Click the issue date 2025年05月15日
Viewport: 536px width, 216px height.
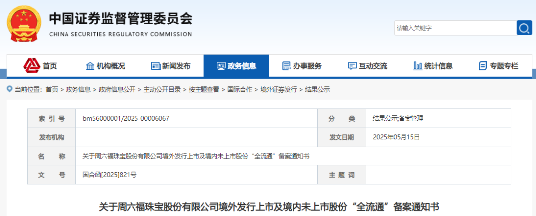[396, 137]
